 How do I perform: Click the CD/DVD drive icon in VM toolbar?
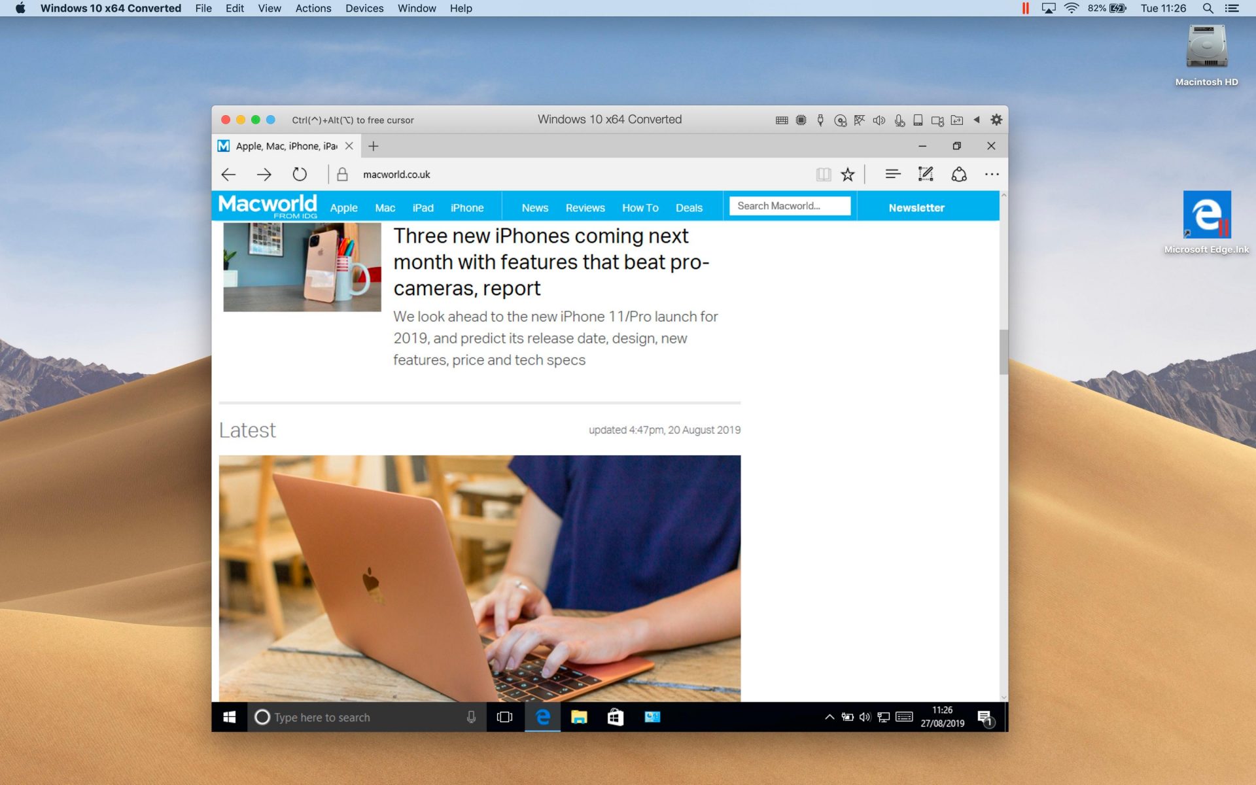[x=840, y=120]
